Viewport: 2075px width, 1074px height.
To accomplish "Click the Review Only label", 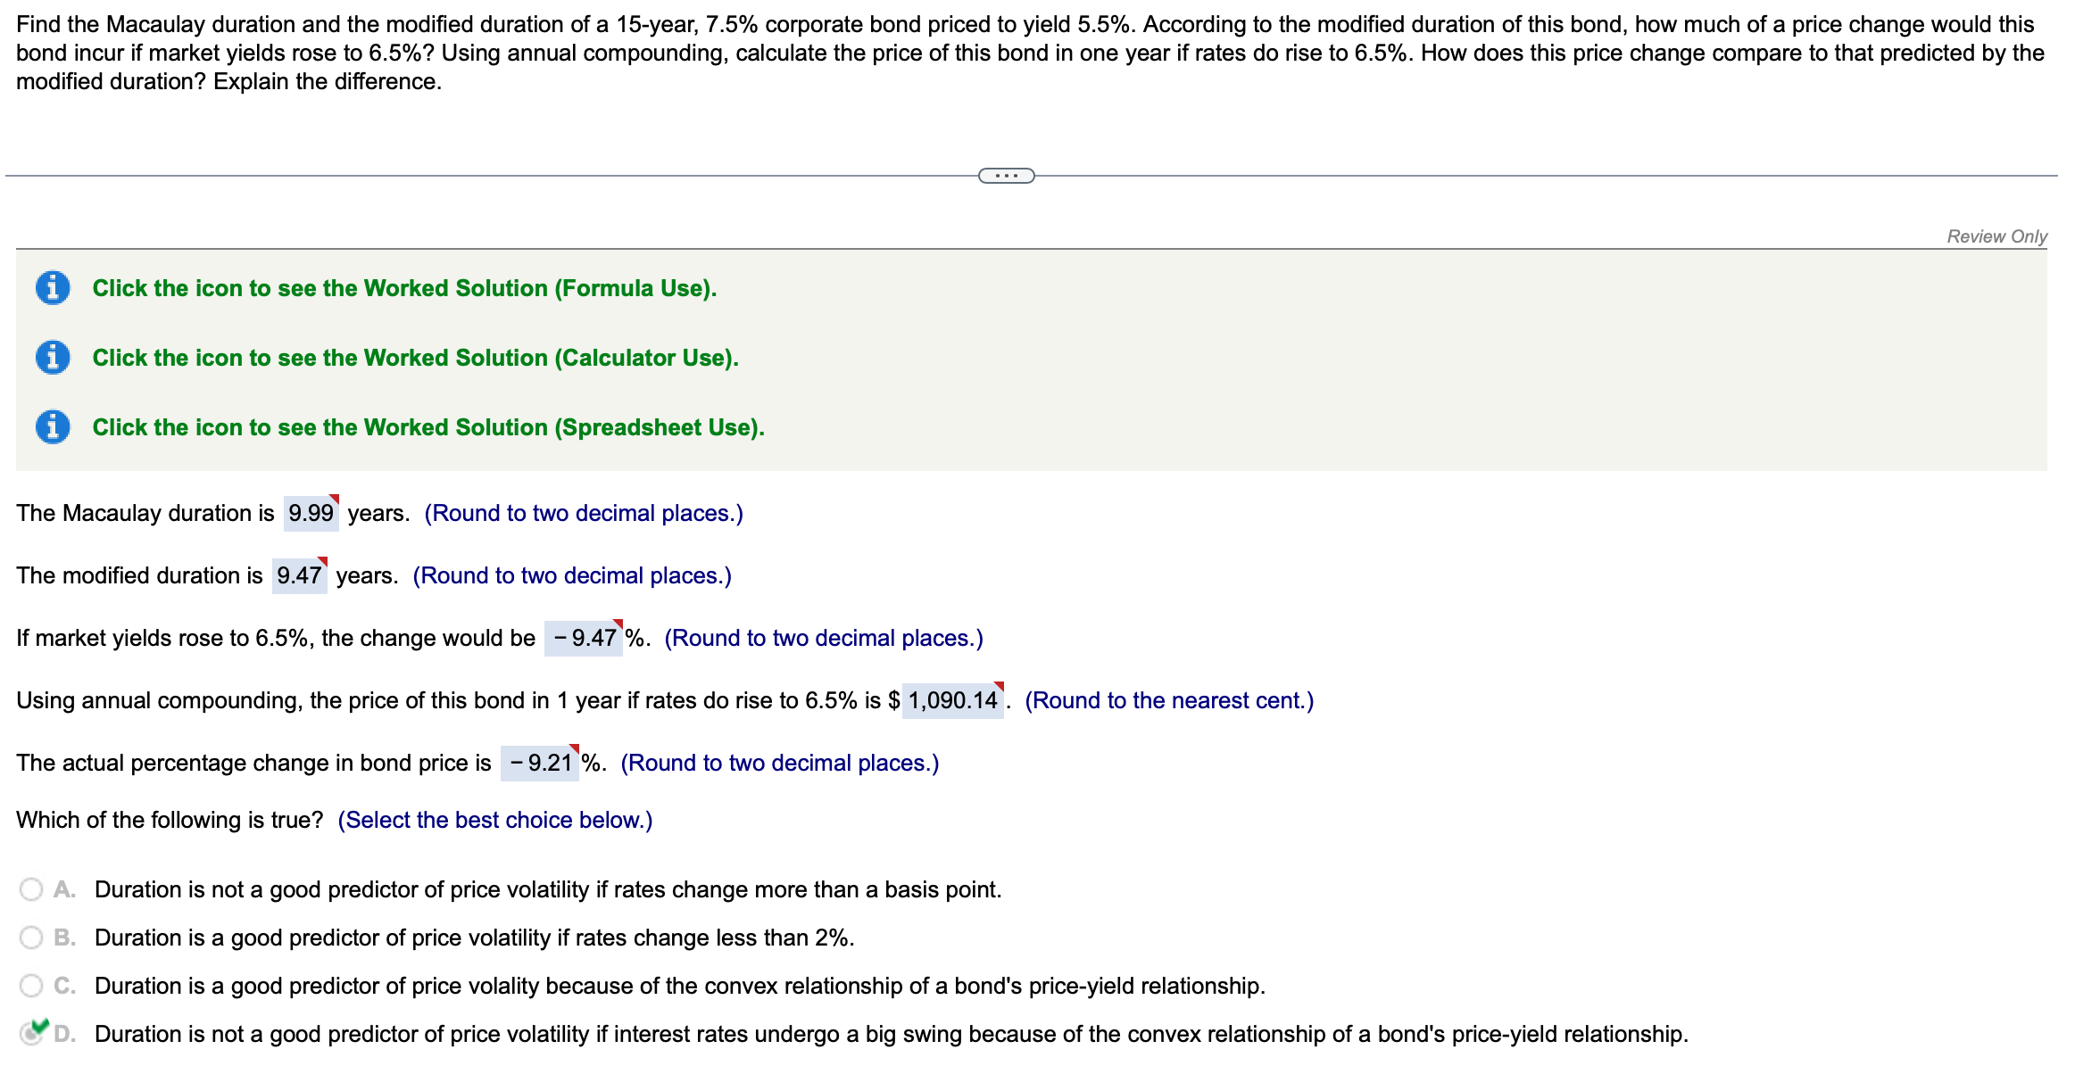I will pos(1997,236).
